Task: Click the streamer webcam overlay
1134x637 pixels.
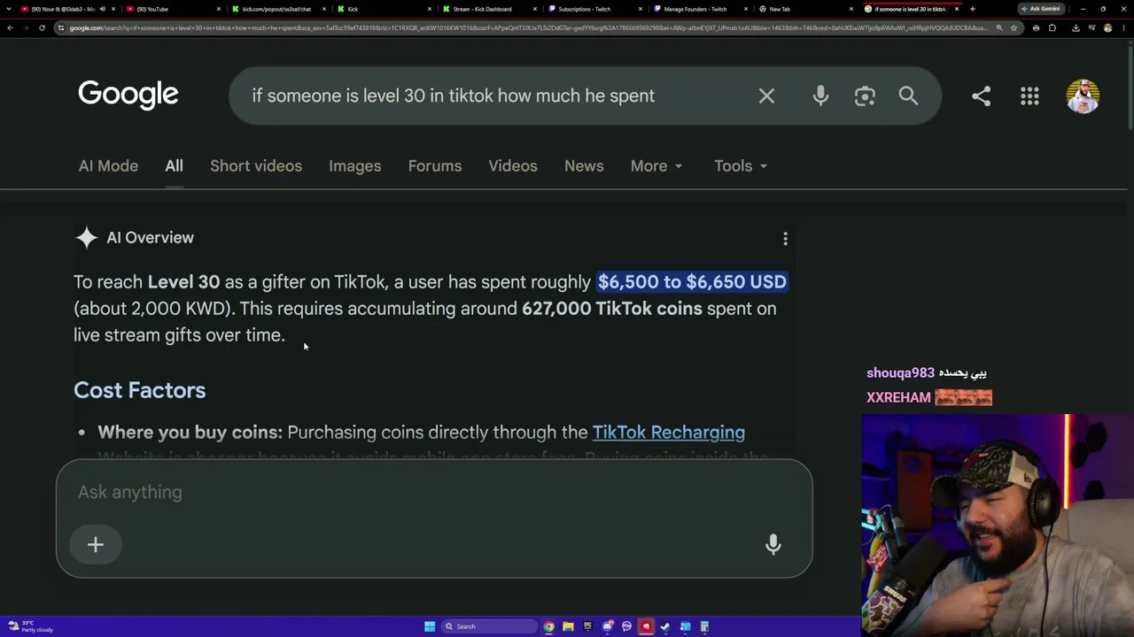Action: (x=998, y=526)
